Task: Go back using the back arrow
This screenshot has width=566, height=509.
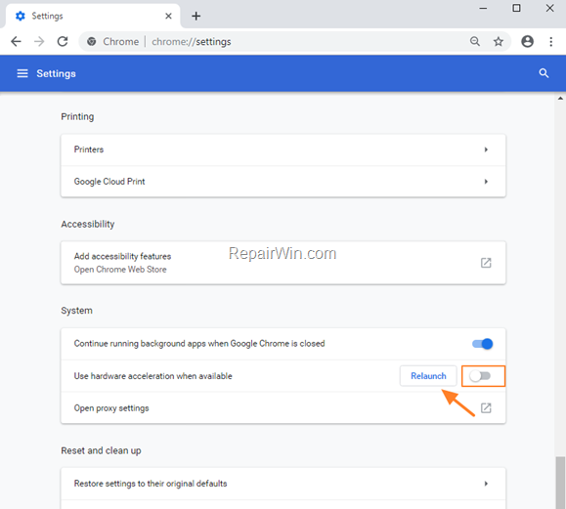Action: [16, 41]
